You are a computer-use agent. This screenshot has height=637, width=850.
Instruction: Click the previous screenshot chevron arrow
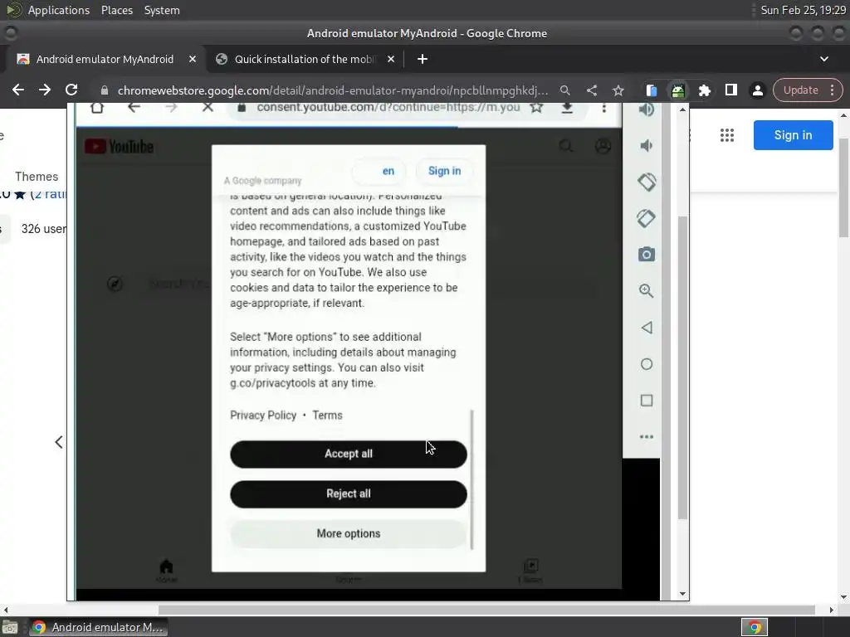59,442
